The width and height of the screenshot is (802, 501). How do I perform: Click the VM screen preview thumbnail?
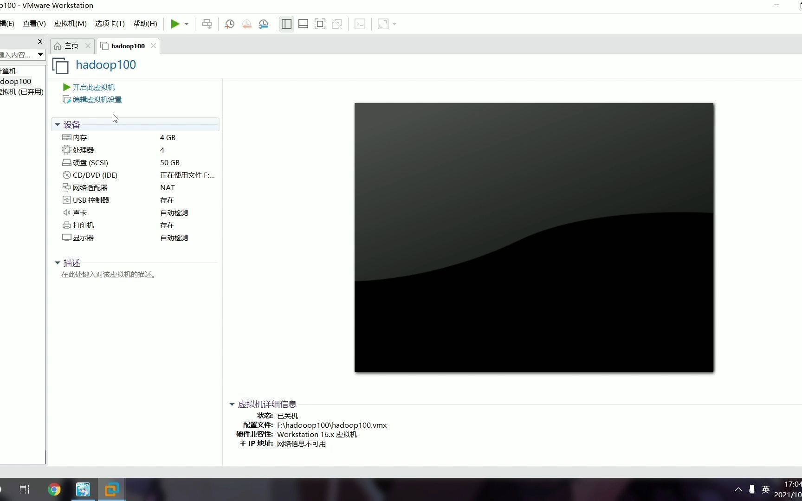tap(534, 238)
